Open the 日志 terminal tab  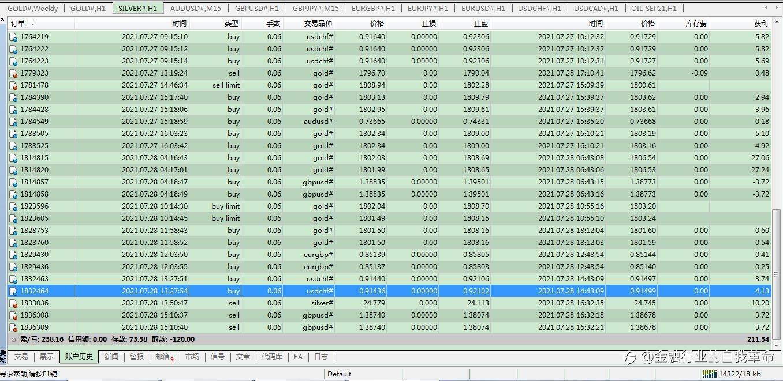(321, 357)
